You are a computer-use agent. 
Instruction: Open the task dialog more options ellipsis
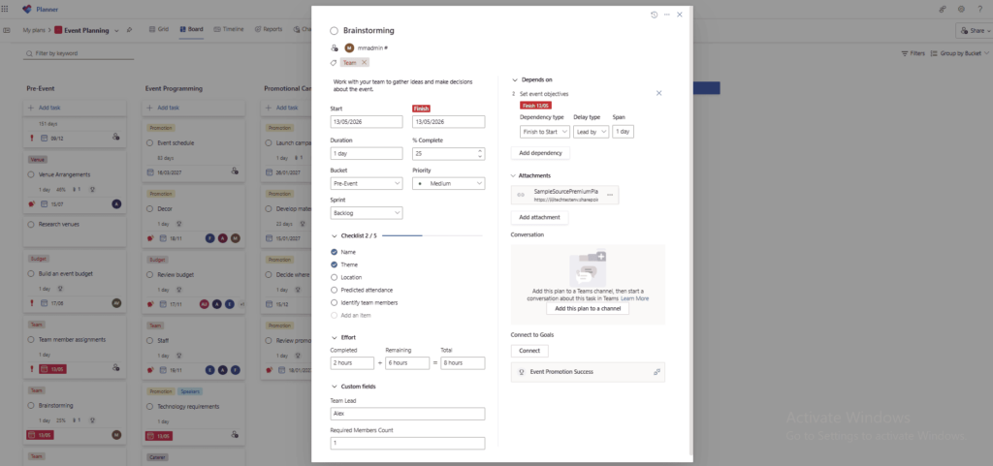[667, 15]
